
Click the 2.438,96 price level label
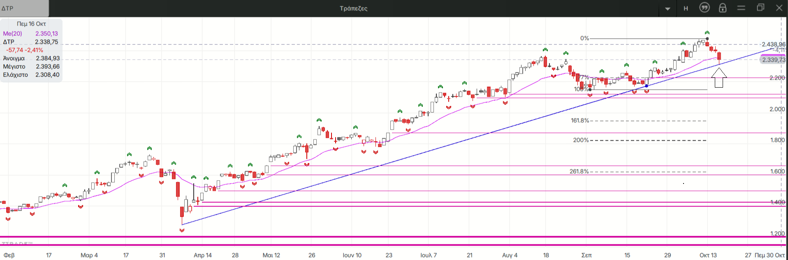(773, 44)
